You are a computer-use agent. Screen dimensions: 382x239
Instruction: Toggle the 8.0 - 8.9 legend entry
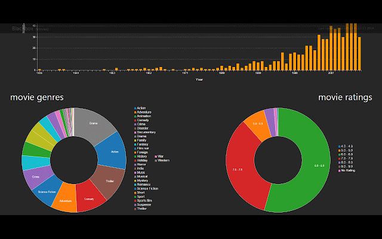tap(346, 163)
